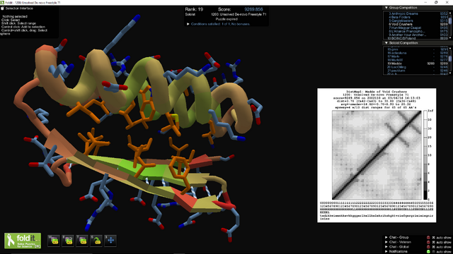Image resolution: width=453 pixels, height=254 pixels.
Task: Click the DistMap distance matrix image
Action: tap(377, 155)
